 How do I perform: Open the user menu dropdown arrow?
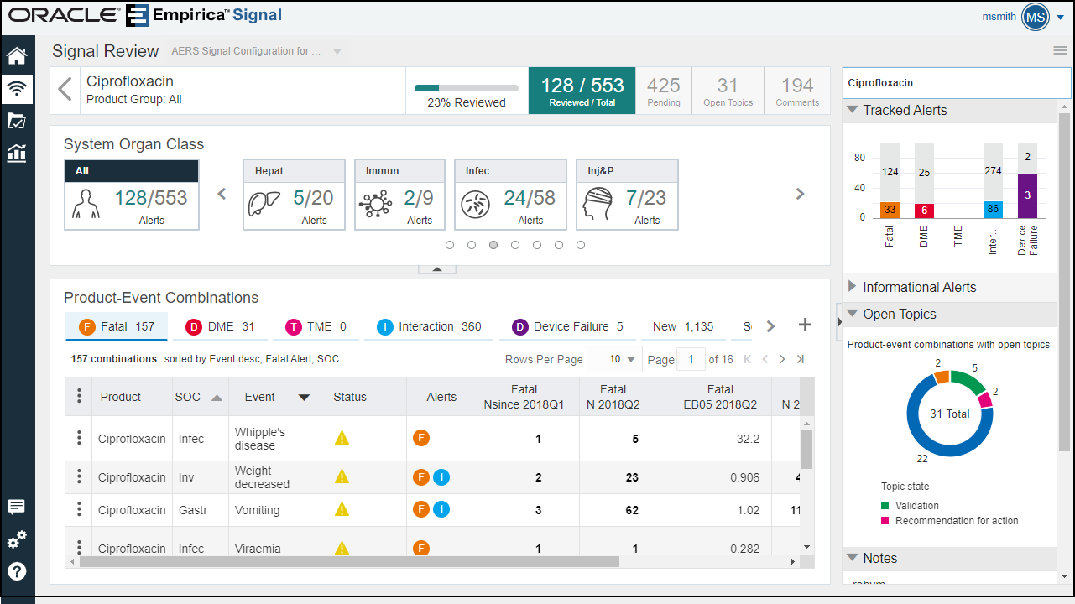tap(1061, 17)
